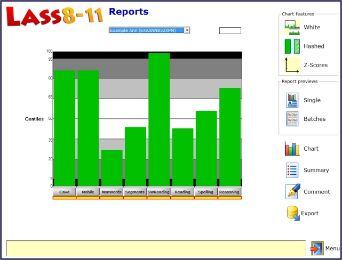This screenshot has height=260, width=342.
Task: Click the Centiles axis label
Action: 34,119
